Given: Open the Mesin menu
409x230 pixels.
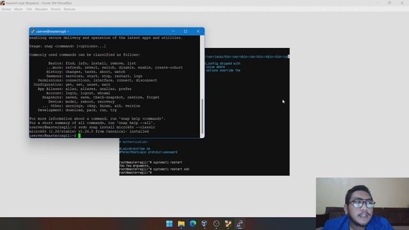Looking at the screenshot, I should (x=19, y=9).
